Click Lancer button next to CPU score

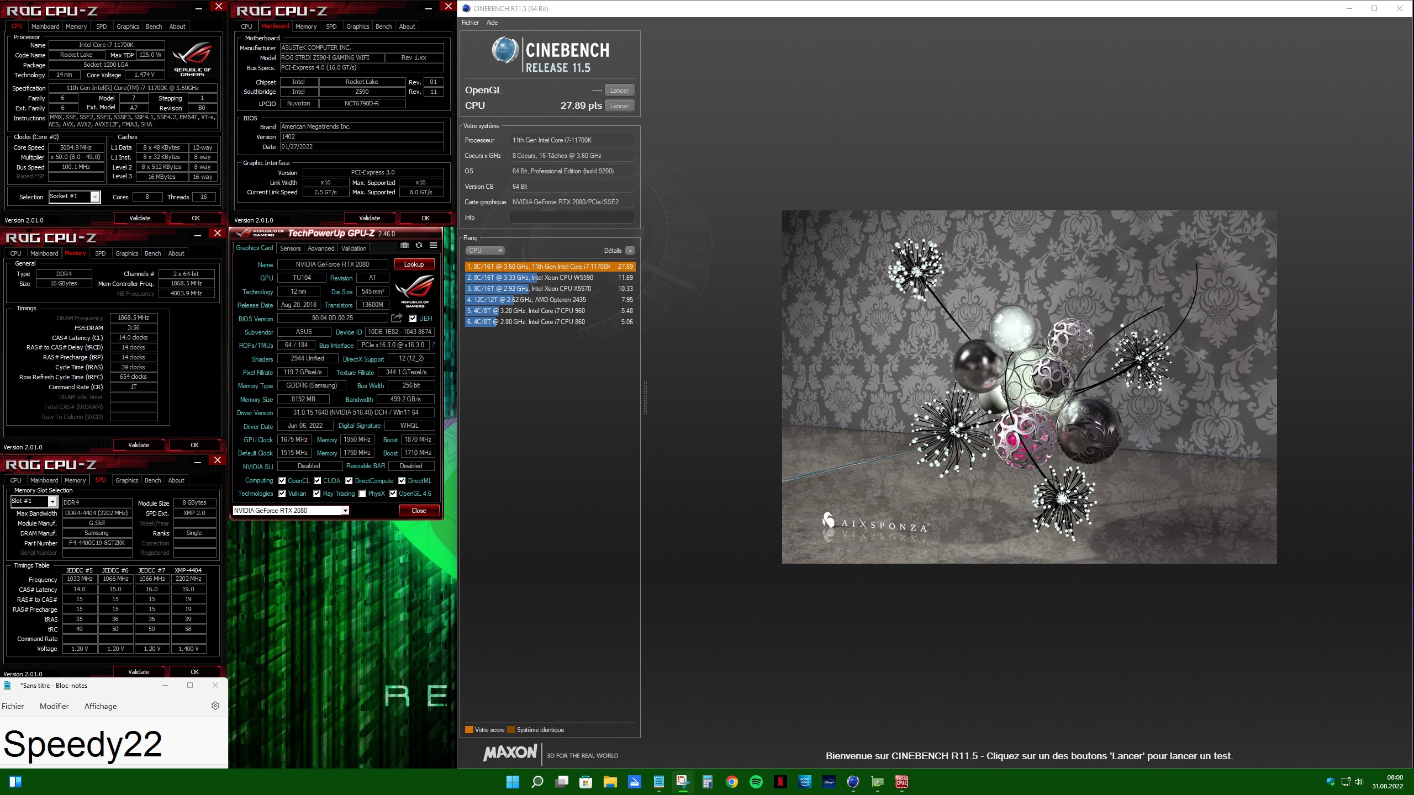[619, 106]
